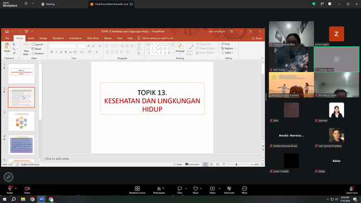The width and height of the screenshot is (361, 203).
Task: Select slide 1 thumbnail
Action: pyautogui.click(x=21, y=74)
